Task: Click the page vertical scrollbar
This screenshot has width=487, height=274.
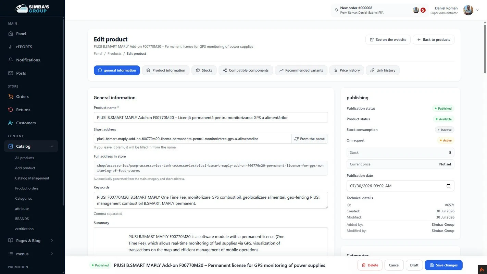Action: 485,48
